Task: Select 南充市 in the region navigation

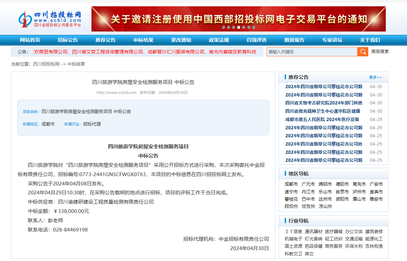Action: point(359,184)
